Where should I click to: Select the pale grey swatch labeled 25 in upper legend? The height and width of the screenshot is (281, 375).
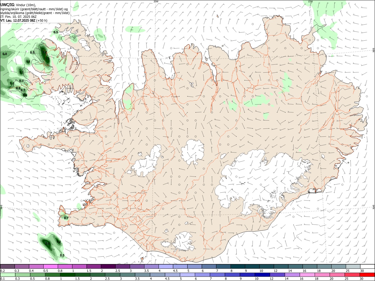[353, 266]
